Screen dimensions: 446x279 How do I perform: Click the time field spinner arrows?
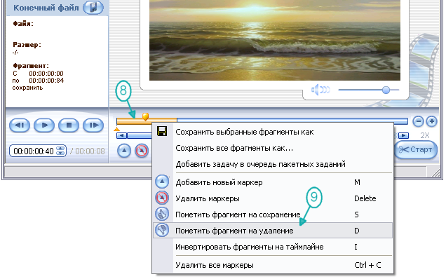[60, 151]
